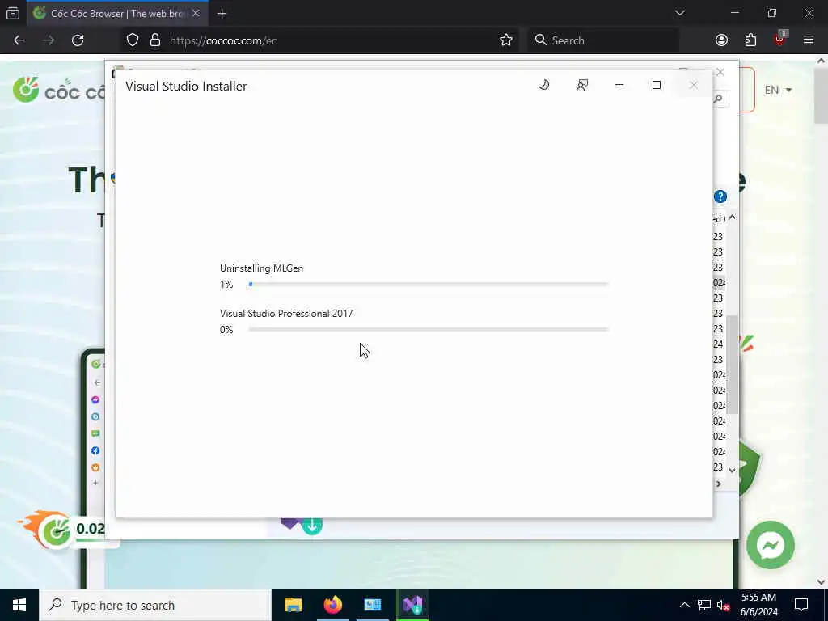828x621 pixels.
Task: Open File Explorer from taskbar
Action: [x=293, y=605]
